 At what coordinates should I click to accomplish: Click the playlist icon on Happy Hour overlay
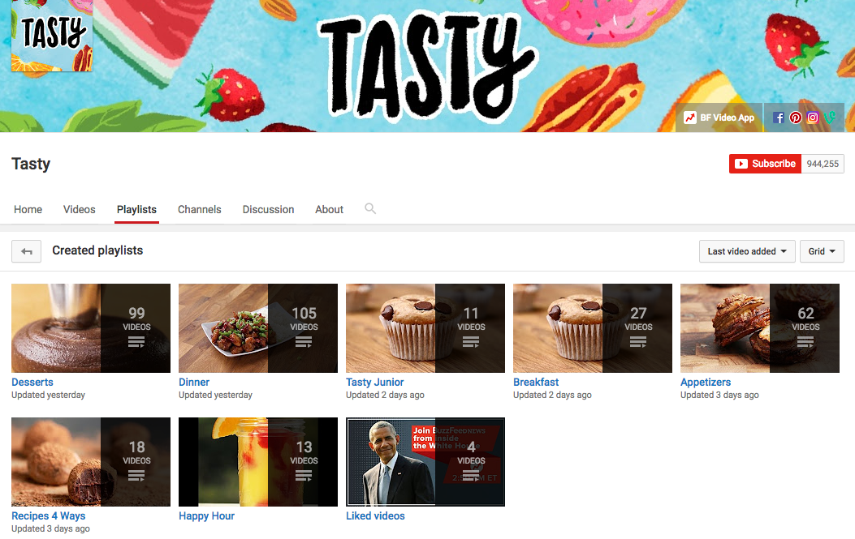pyautogui.click(x=304, y=476)
